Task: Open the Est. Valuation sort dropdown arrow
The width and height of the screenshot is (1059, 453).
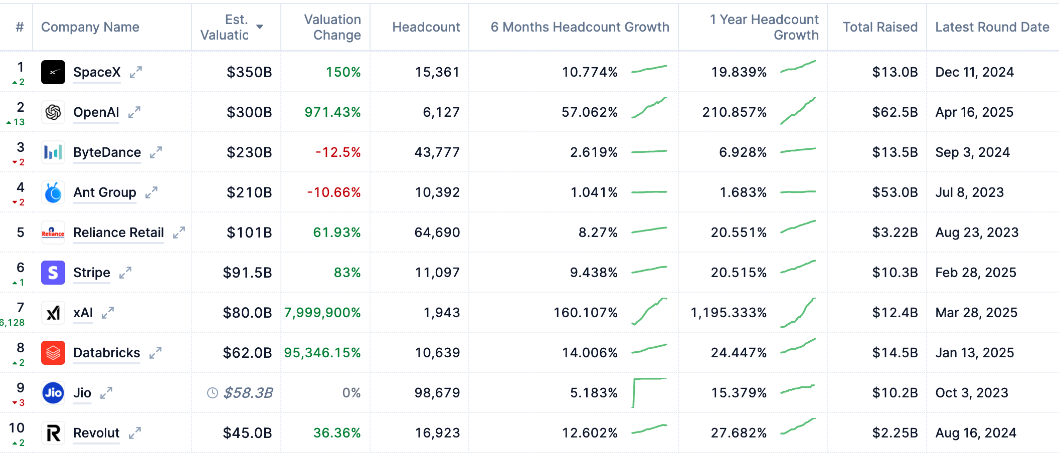Action: pyautogui.click(x=260, y=27)
